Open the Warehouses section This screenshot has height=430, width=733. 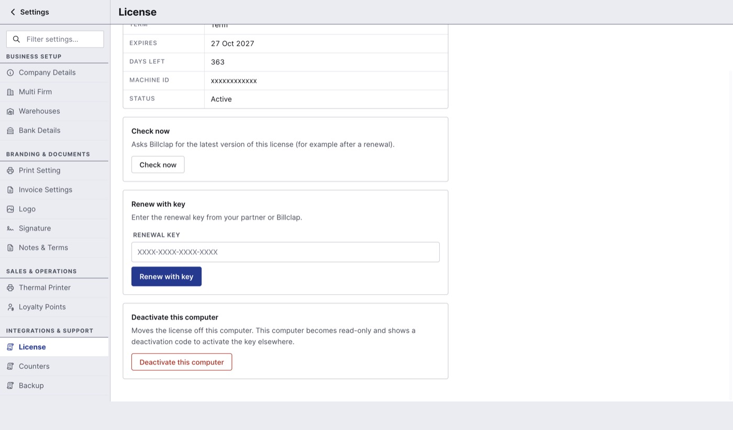[54, 111]
